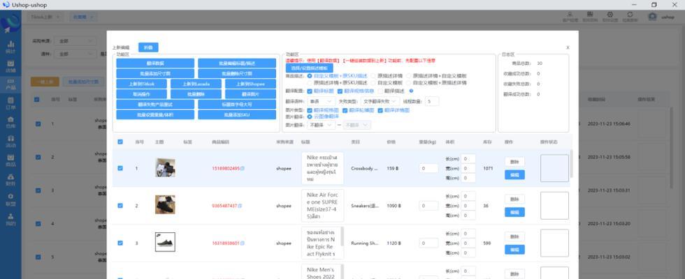Click the title text box scrollbar in row 3
Viewport: 685px width, 279px height.
pyautogui.click(x=342, y=236)
